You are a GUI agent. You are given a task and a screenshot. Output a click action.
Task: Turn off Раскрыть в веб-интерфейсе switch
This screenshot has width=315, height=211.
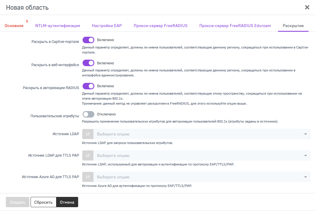click(x=88, y=63)
